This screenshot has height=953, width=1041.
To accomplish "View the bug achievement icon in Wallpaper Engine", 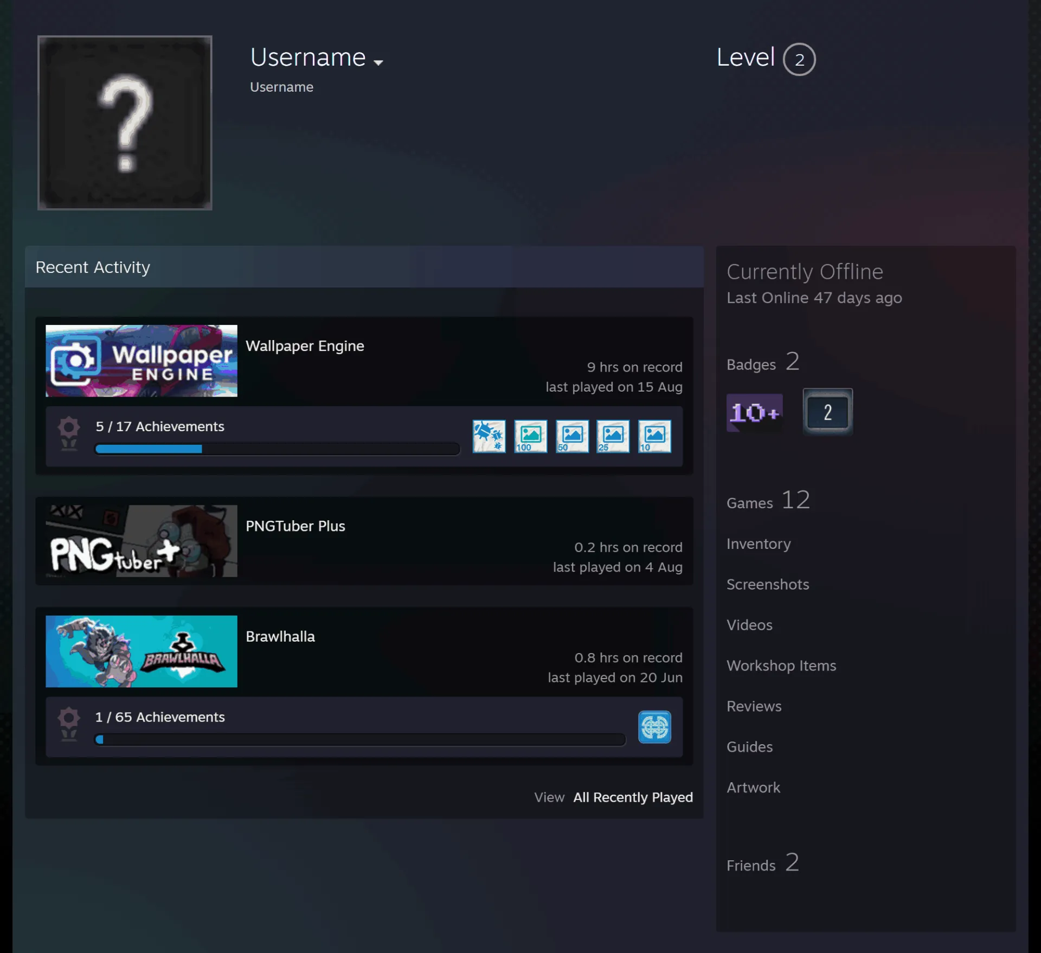I will [489, 436].
